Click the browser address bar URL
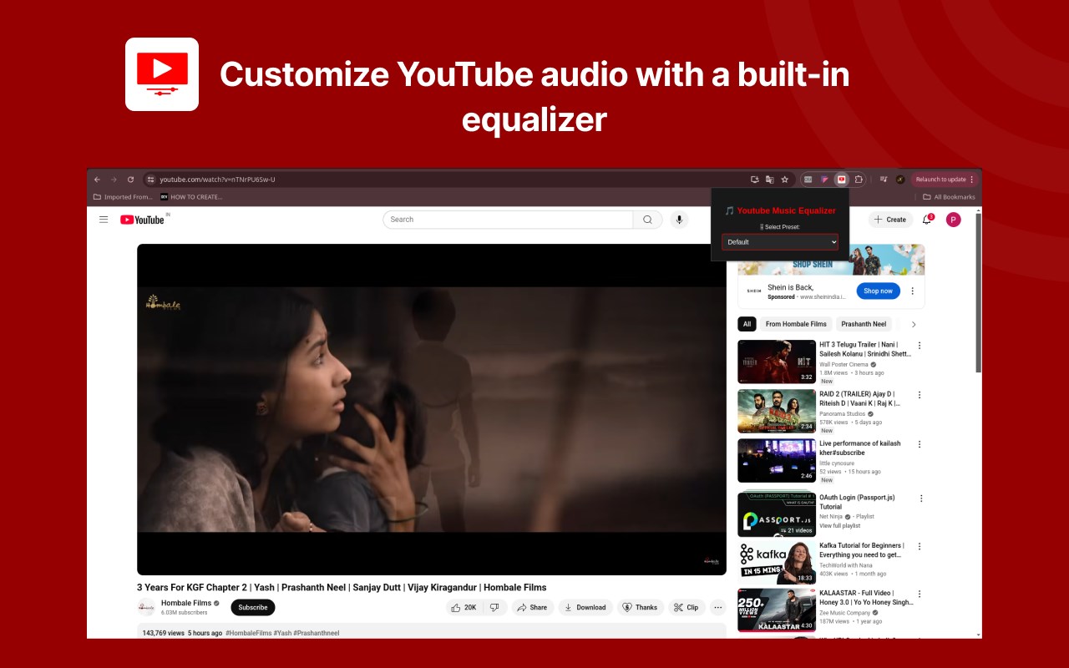Image resolution: width=1069 pixels, height=668 pixels. (x=217, y=180)
